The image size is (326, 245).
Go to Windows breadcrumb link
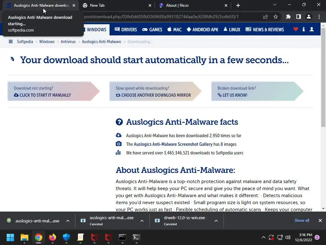tap(47, 42)
